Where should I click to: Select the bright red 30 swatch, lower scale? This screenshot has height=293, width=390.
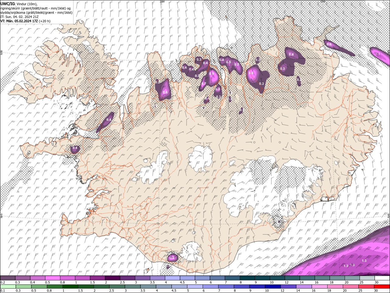click(x=382, y=287)
